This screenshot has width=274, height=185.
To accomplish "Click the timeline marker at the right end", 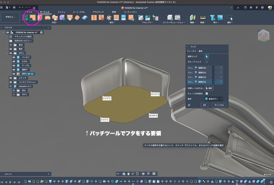I will point(264,180).
